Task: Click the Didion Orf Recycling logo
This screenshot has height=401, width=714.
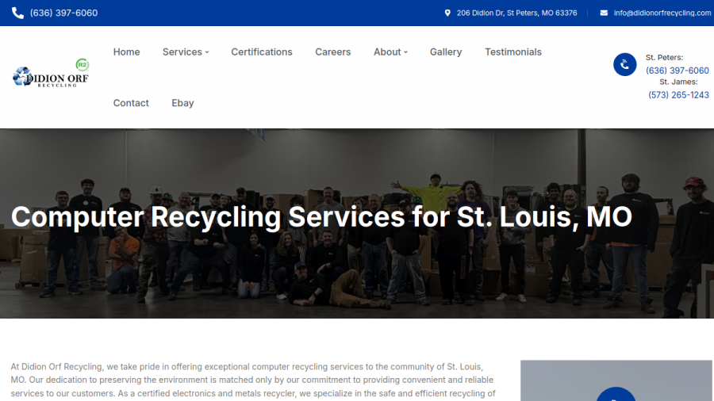Action: coord(51,73)
